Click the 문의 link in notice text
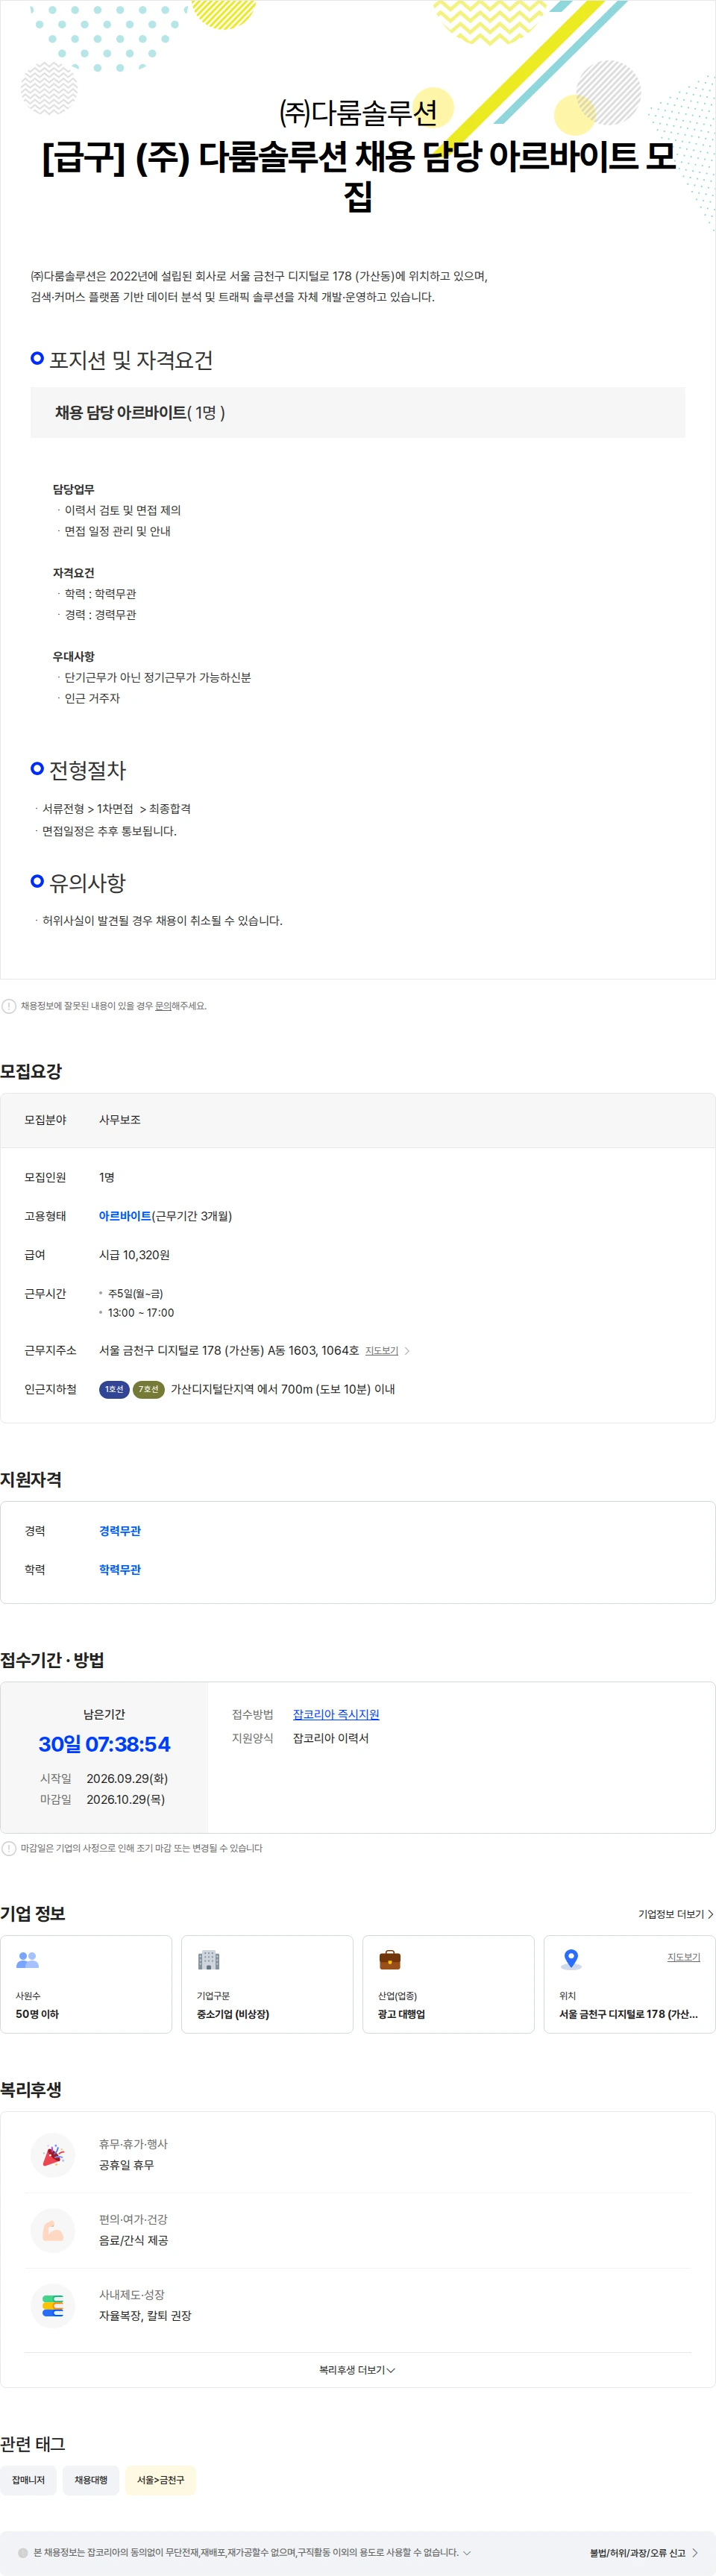The width and height of the screenshot is (716, 2576). tap(162, 1006)
